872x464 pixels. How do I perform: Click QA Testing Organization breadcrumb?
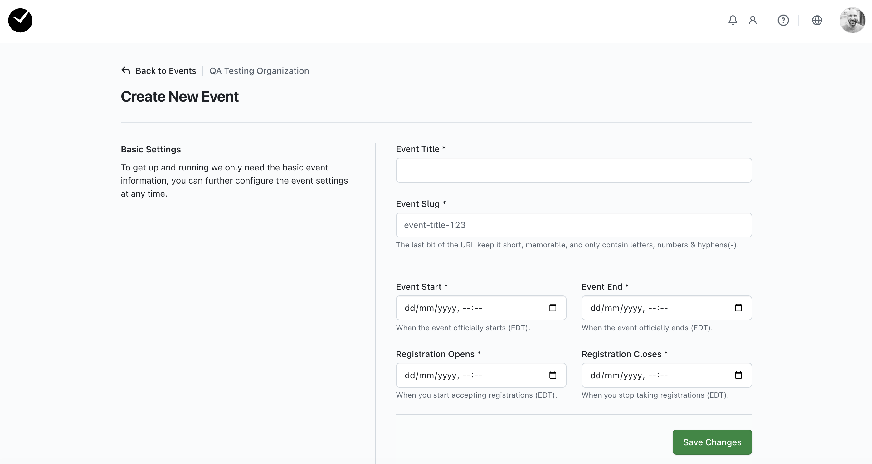tap(259, 71)
